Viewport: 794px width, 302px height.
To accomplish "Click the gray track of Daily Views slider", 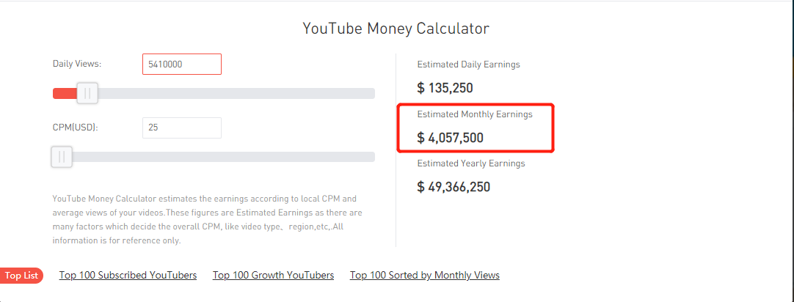I will 236,93.
